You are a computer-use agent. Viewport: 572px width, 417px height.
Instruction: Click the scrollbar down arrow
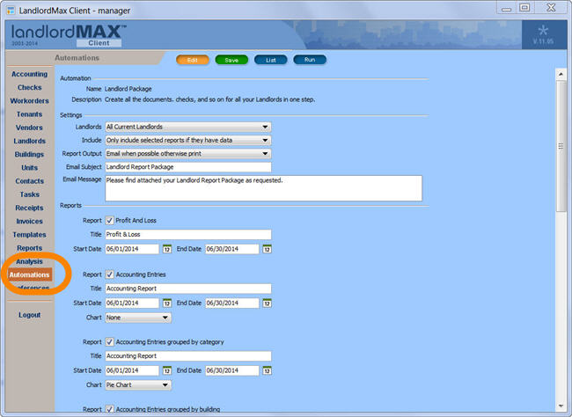pyautogui.click(x=561, y=406)
